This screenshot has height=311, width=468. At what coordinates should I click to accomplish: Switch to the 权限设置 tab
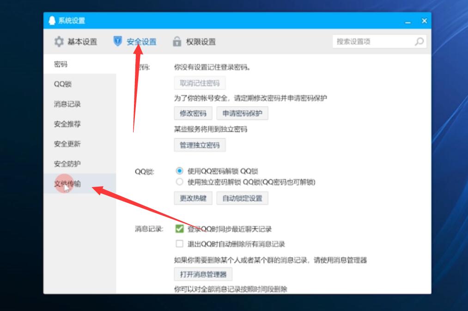194,42
